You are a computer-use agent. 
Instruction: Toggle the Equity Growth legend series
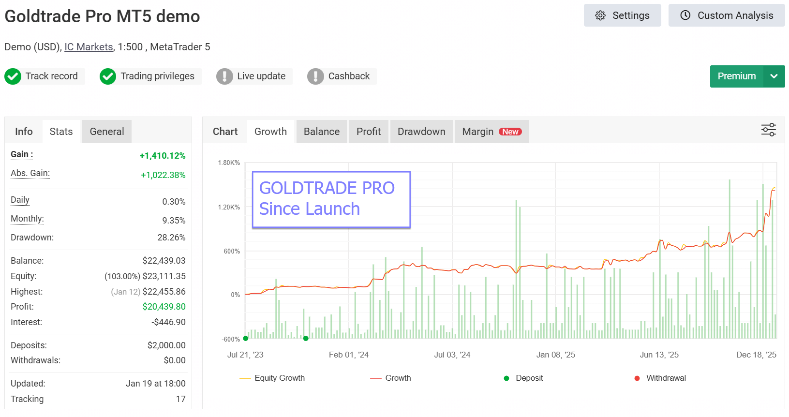(x=272, y=378)
